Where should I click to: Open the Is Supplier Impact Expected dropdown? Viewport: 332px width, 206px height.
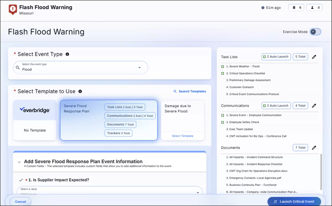110,191
